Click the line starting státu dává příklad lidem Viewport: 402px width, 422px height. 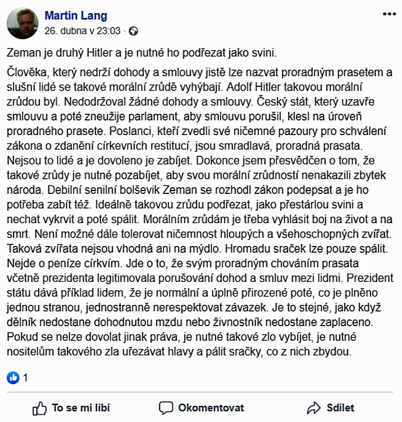pyautogui.click(x=192, y=293)
